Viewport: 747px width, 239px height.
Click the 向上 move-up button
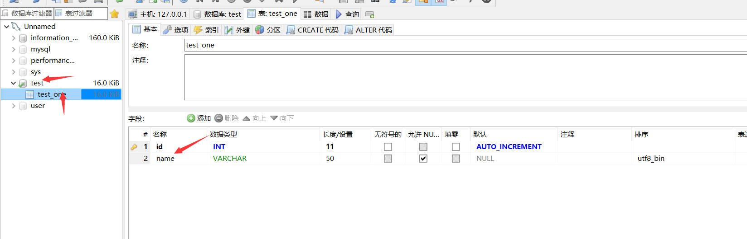click(x=254, y=118)
